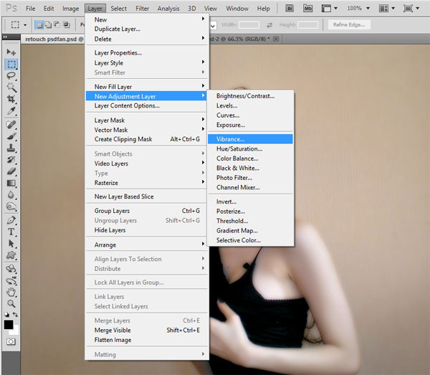Expand the New Fill Layer submenu
Screen dimensions: 430x375
[147, 87]
